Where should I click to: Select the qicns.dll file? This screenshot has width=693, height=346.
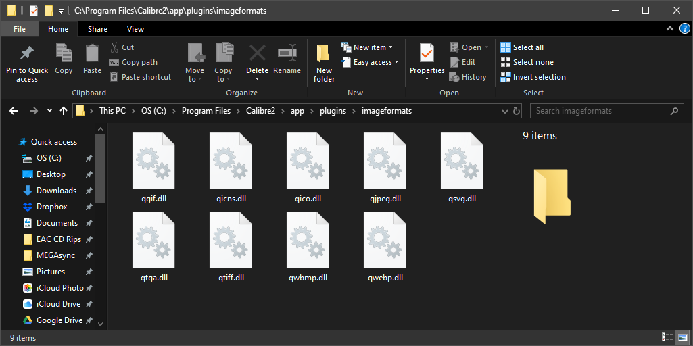(231, 168)
